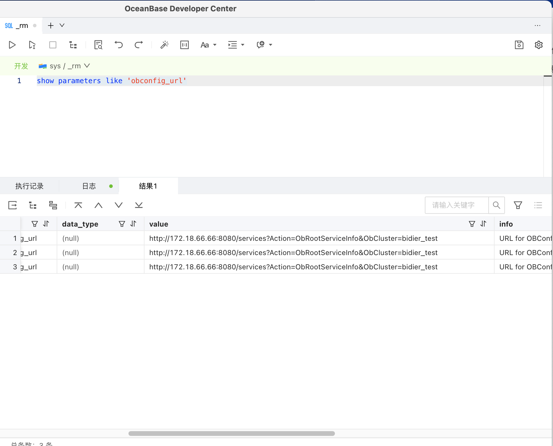Click the run-current-statement icon
553x446 pixels.
[x=32, y=45]
